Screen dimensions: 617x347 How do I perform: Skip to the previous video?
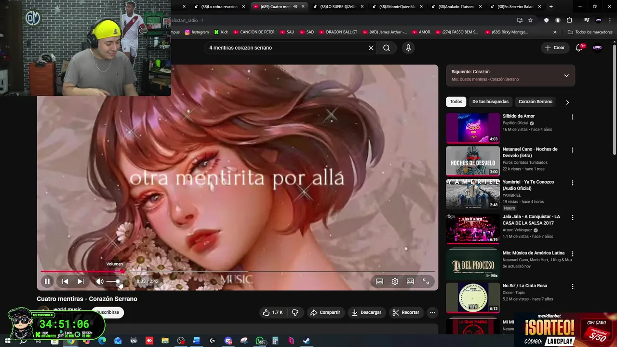pos(65,281)
